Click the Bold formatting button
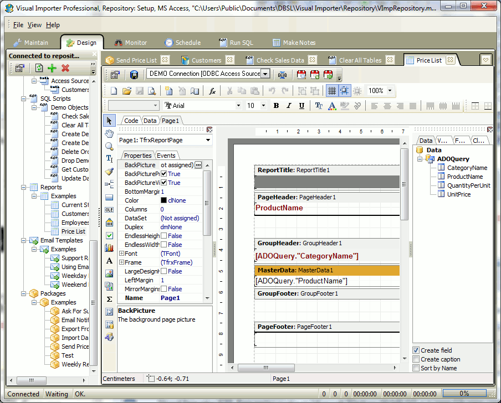 tap(277, 106)
